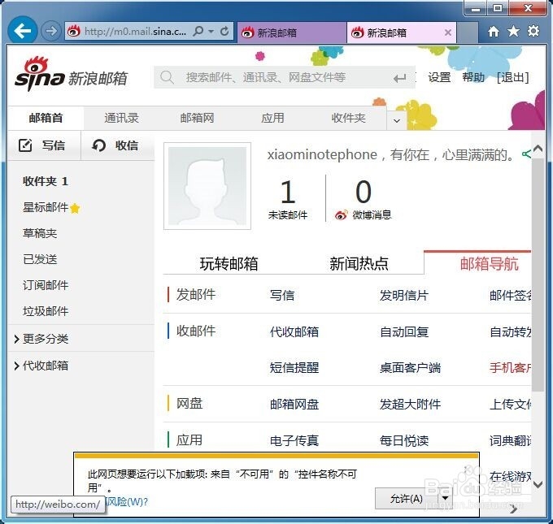Click the magnifier icon in mail search
This screenshot has height=524, width=553.
pos(167,77)
